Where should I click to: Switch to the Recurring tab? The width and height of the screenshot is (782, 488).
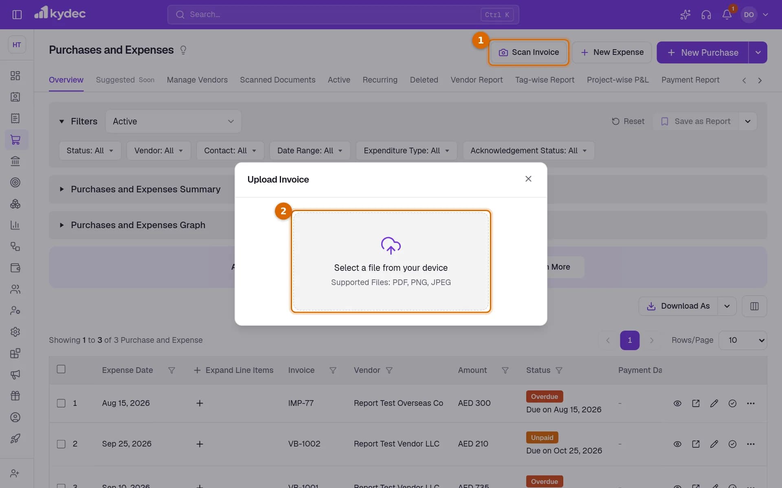[380, 80]
